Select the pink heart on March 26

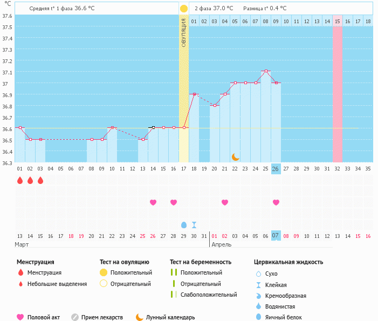pos(153,202)
